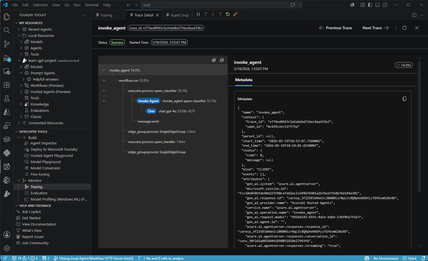
Task: Toggle the primary side bar layout button
Action: point(370,5)
